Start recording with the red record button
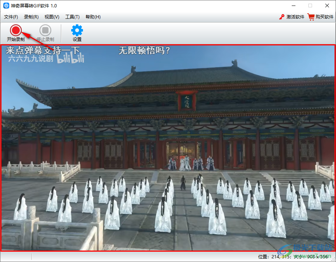This screenshot has height=262, width=336. [15, 33]
